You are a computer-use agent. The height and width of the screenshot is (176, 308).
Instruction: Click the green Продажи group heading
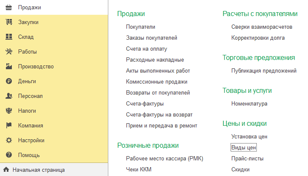(x=131, y=14)
